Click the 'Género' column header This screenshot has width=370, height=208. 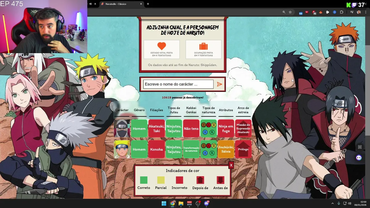coord(139,110)
